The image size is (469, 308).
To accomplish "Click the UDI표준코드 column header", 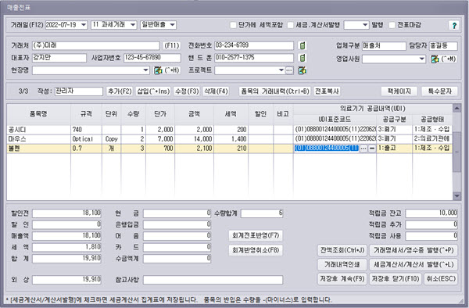I will click(x=335, y=120).
